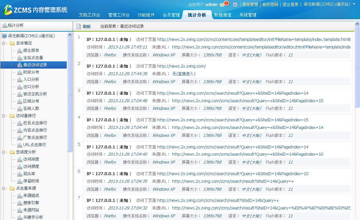Open the 系统管理 tab

(x=248, y=15)
